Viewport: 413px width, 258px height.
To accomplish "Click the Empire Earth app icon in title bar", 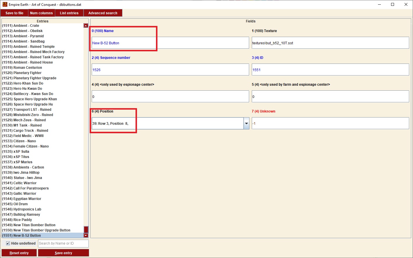I will 5,4.
